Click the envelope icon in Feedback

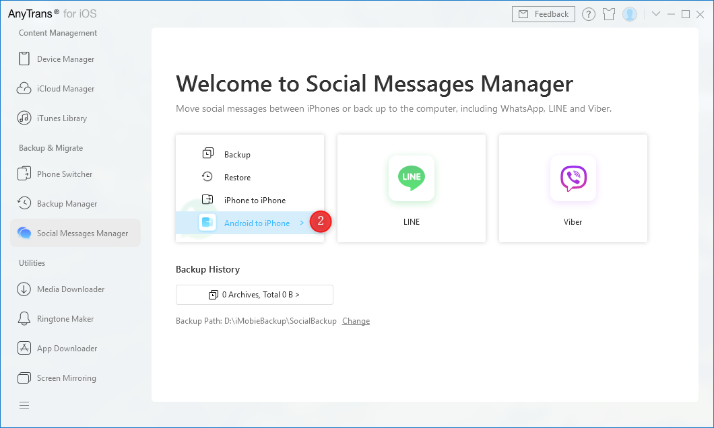tap(523, 15)
